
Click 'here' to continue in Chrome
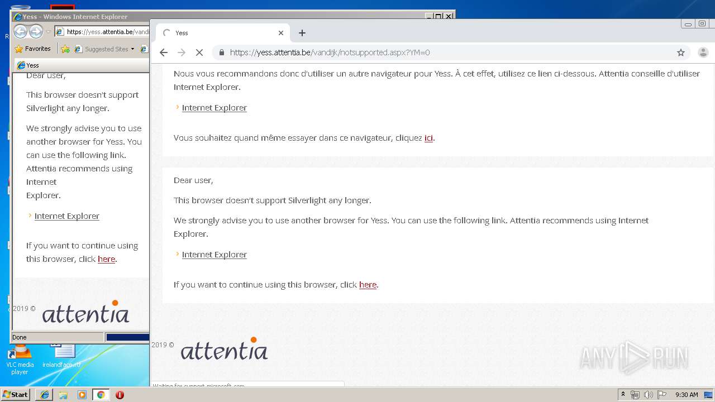point(368,285)
